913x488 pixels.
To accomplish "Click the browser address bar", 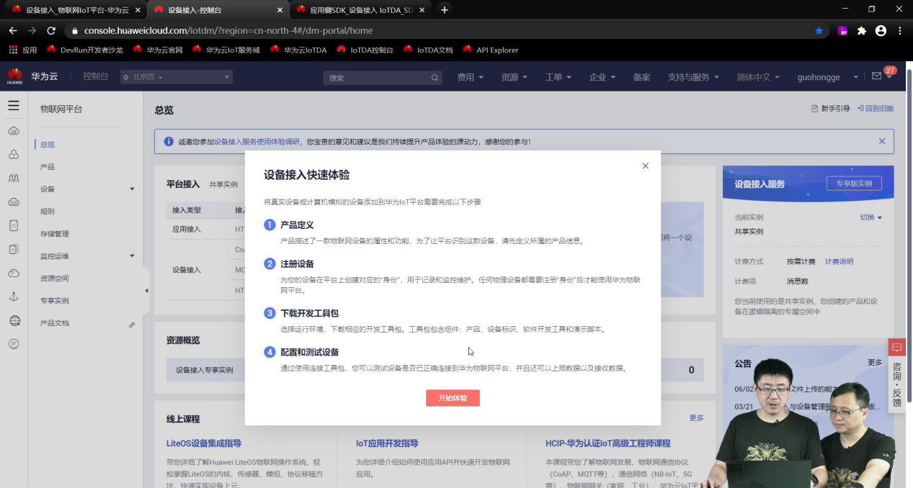I will pos(440,31).
